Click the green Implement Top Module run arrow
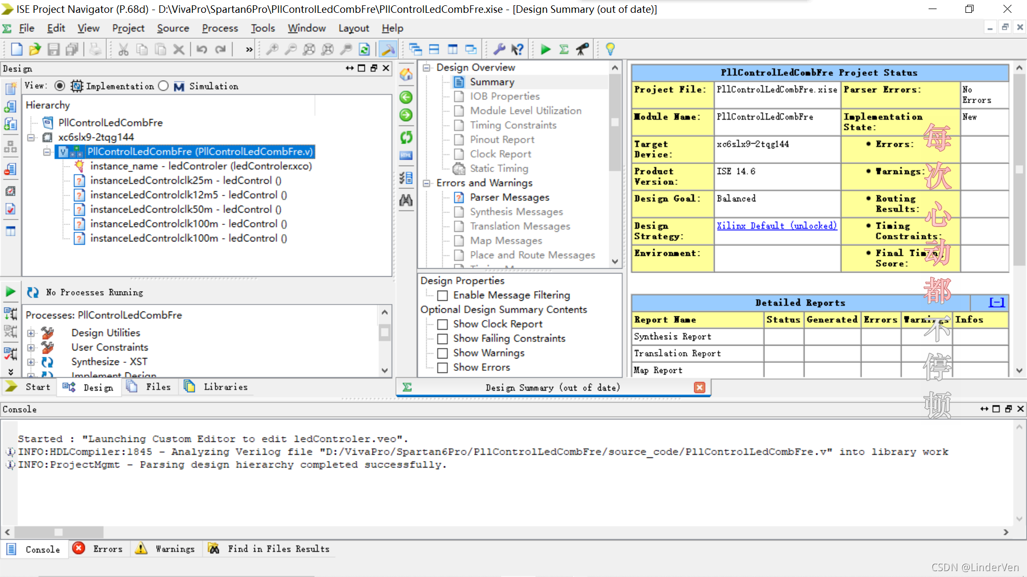Screen dimensions: 1027x577 (545, 50)
